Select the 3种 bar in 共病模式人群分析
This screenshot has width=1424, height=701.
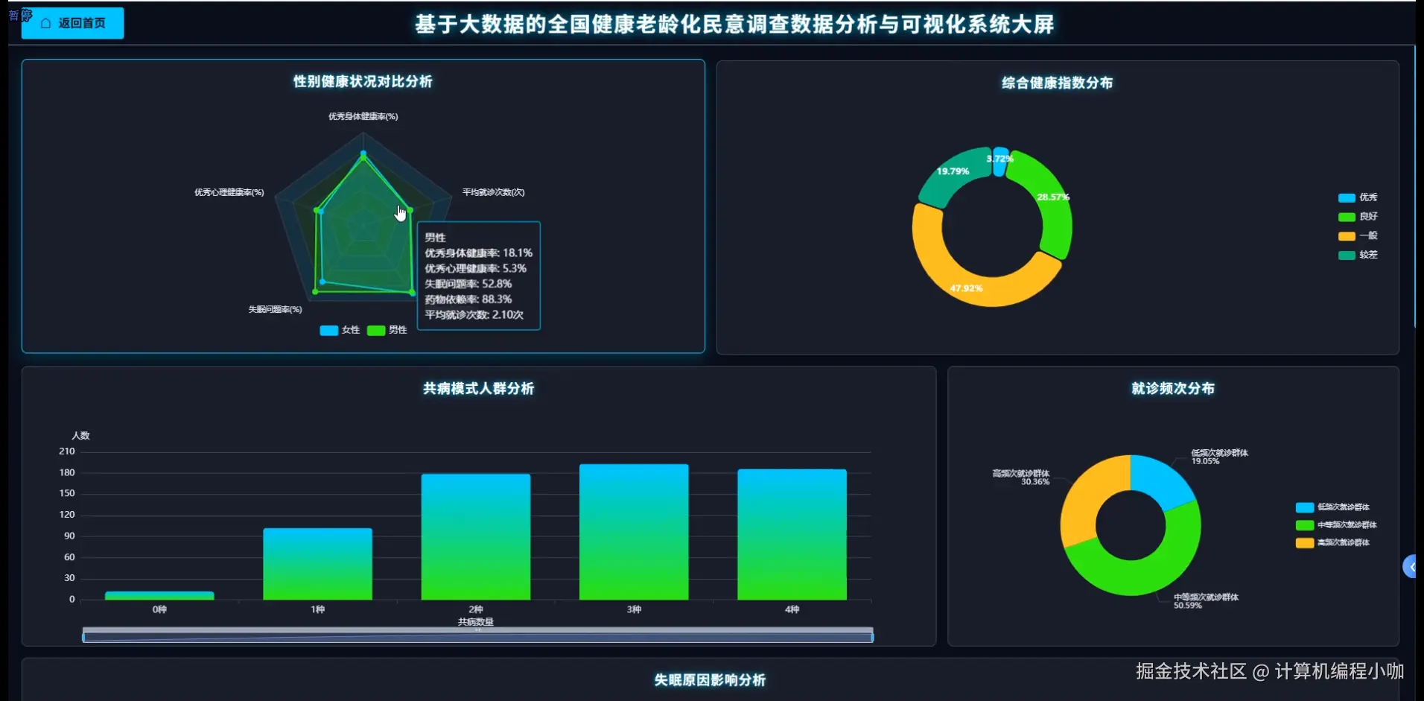[634, 532]
